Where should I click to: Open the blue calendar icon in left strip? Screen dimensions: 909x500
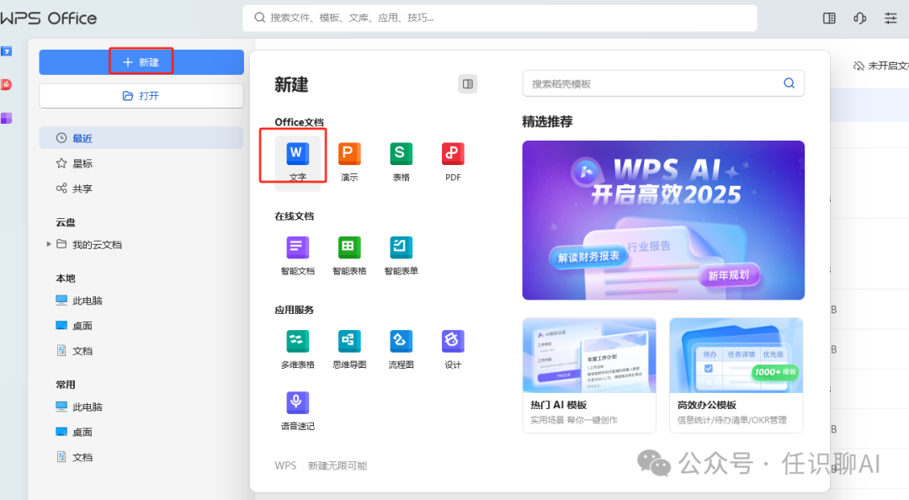point(7,51)
